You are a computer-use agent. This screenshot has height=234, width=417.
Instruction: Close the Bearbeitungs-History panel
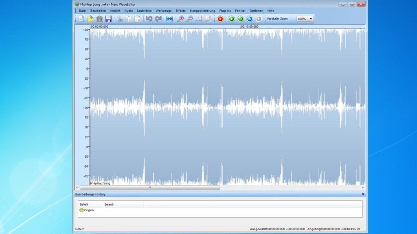point(363,194)
